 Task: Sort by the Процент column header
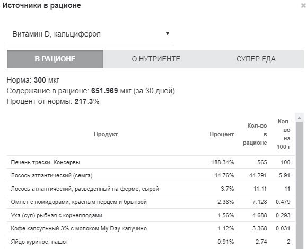(222, 134)
